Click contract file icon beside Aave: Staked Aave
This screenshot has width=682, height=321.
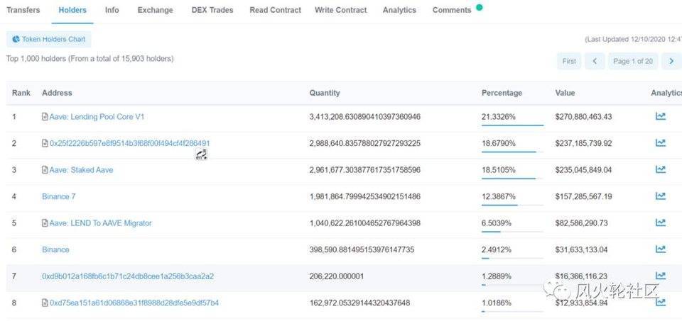(x=45, y=170)
